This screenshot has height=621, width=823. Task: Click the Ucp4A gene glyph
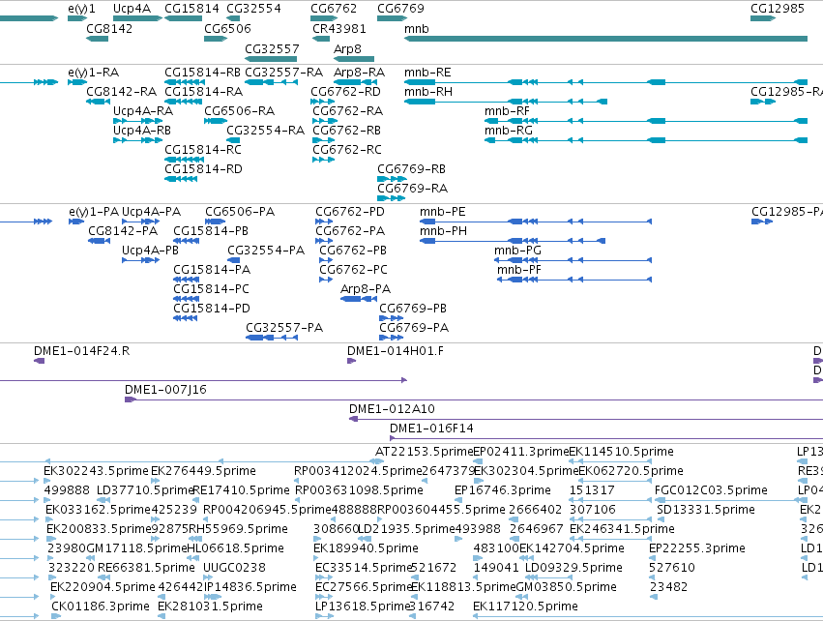(x=137, y=18)
